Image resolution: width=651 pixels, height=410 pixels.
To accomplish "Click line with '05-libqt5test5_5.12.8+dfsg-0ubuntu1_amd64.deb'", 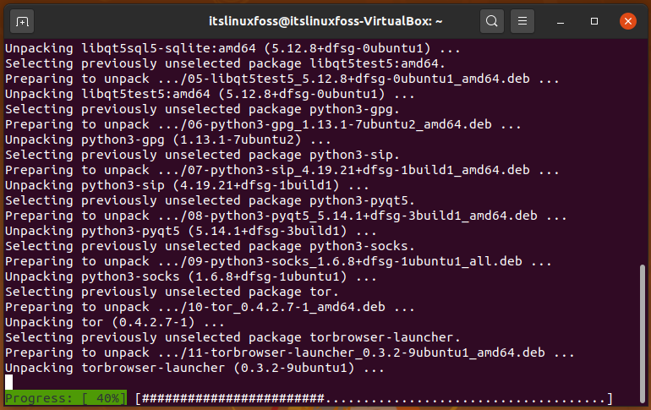I will point(282,79).
